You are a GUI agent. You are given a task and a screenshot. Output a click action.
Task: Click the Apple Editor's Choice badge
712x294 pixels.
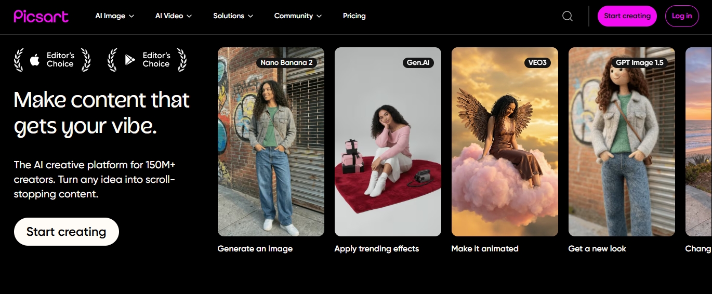coord(52,60)
